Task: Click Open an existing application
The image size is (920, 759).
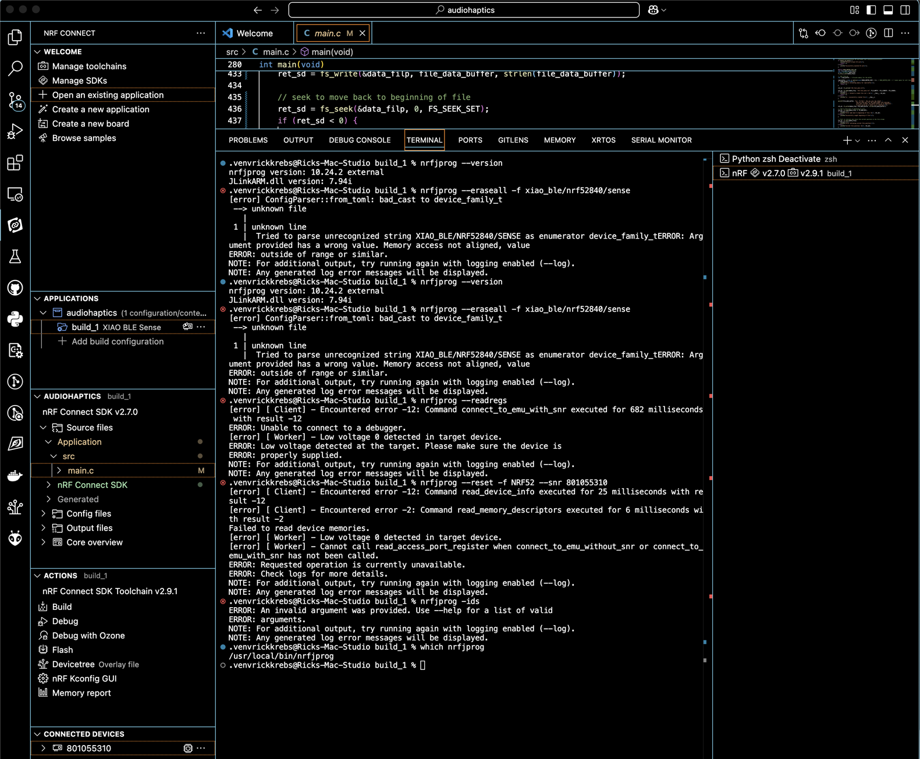Action: [x=123, y=95]
